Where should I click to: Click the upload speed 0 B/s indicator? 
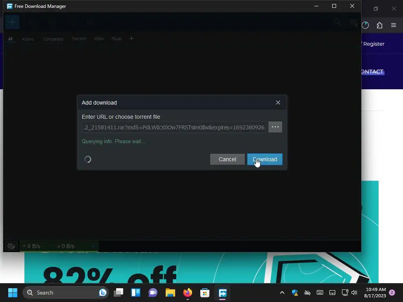click(x=66, y=246)
